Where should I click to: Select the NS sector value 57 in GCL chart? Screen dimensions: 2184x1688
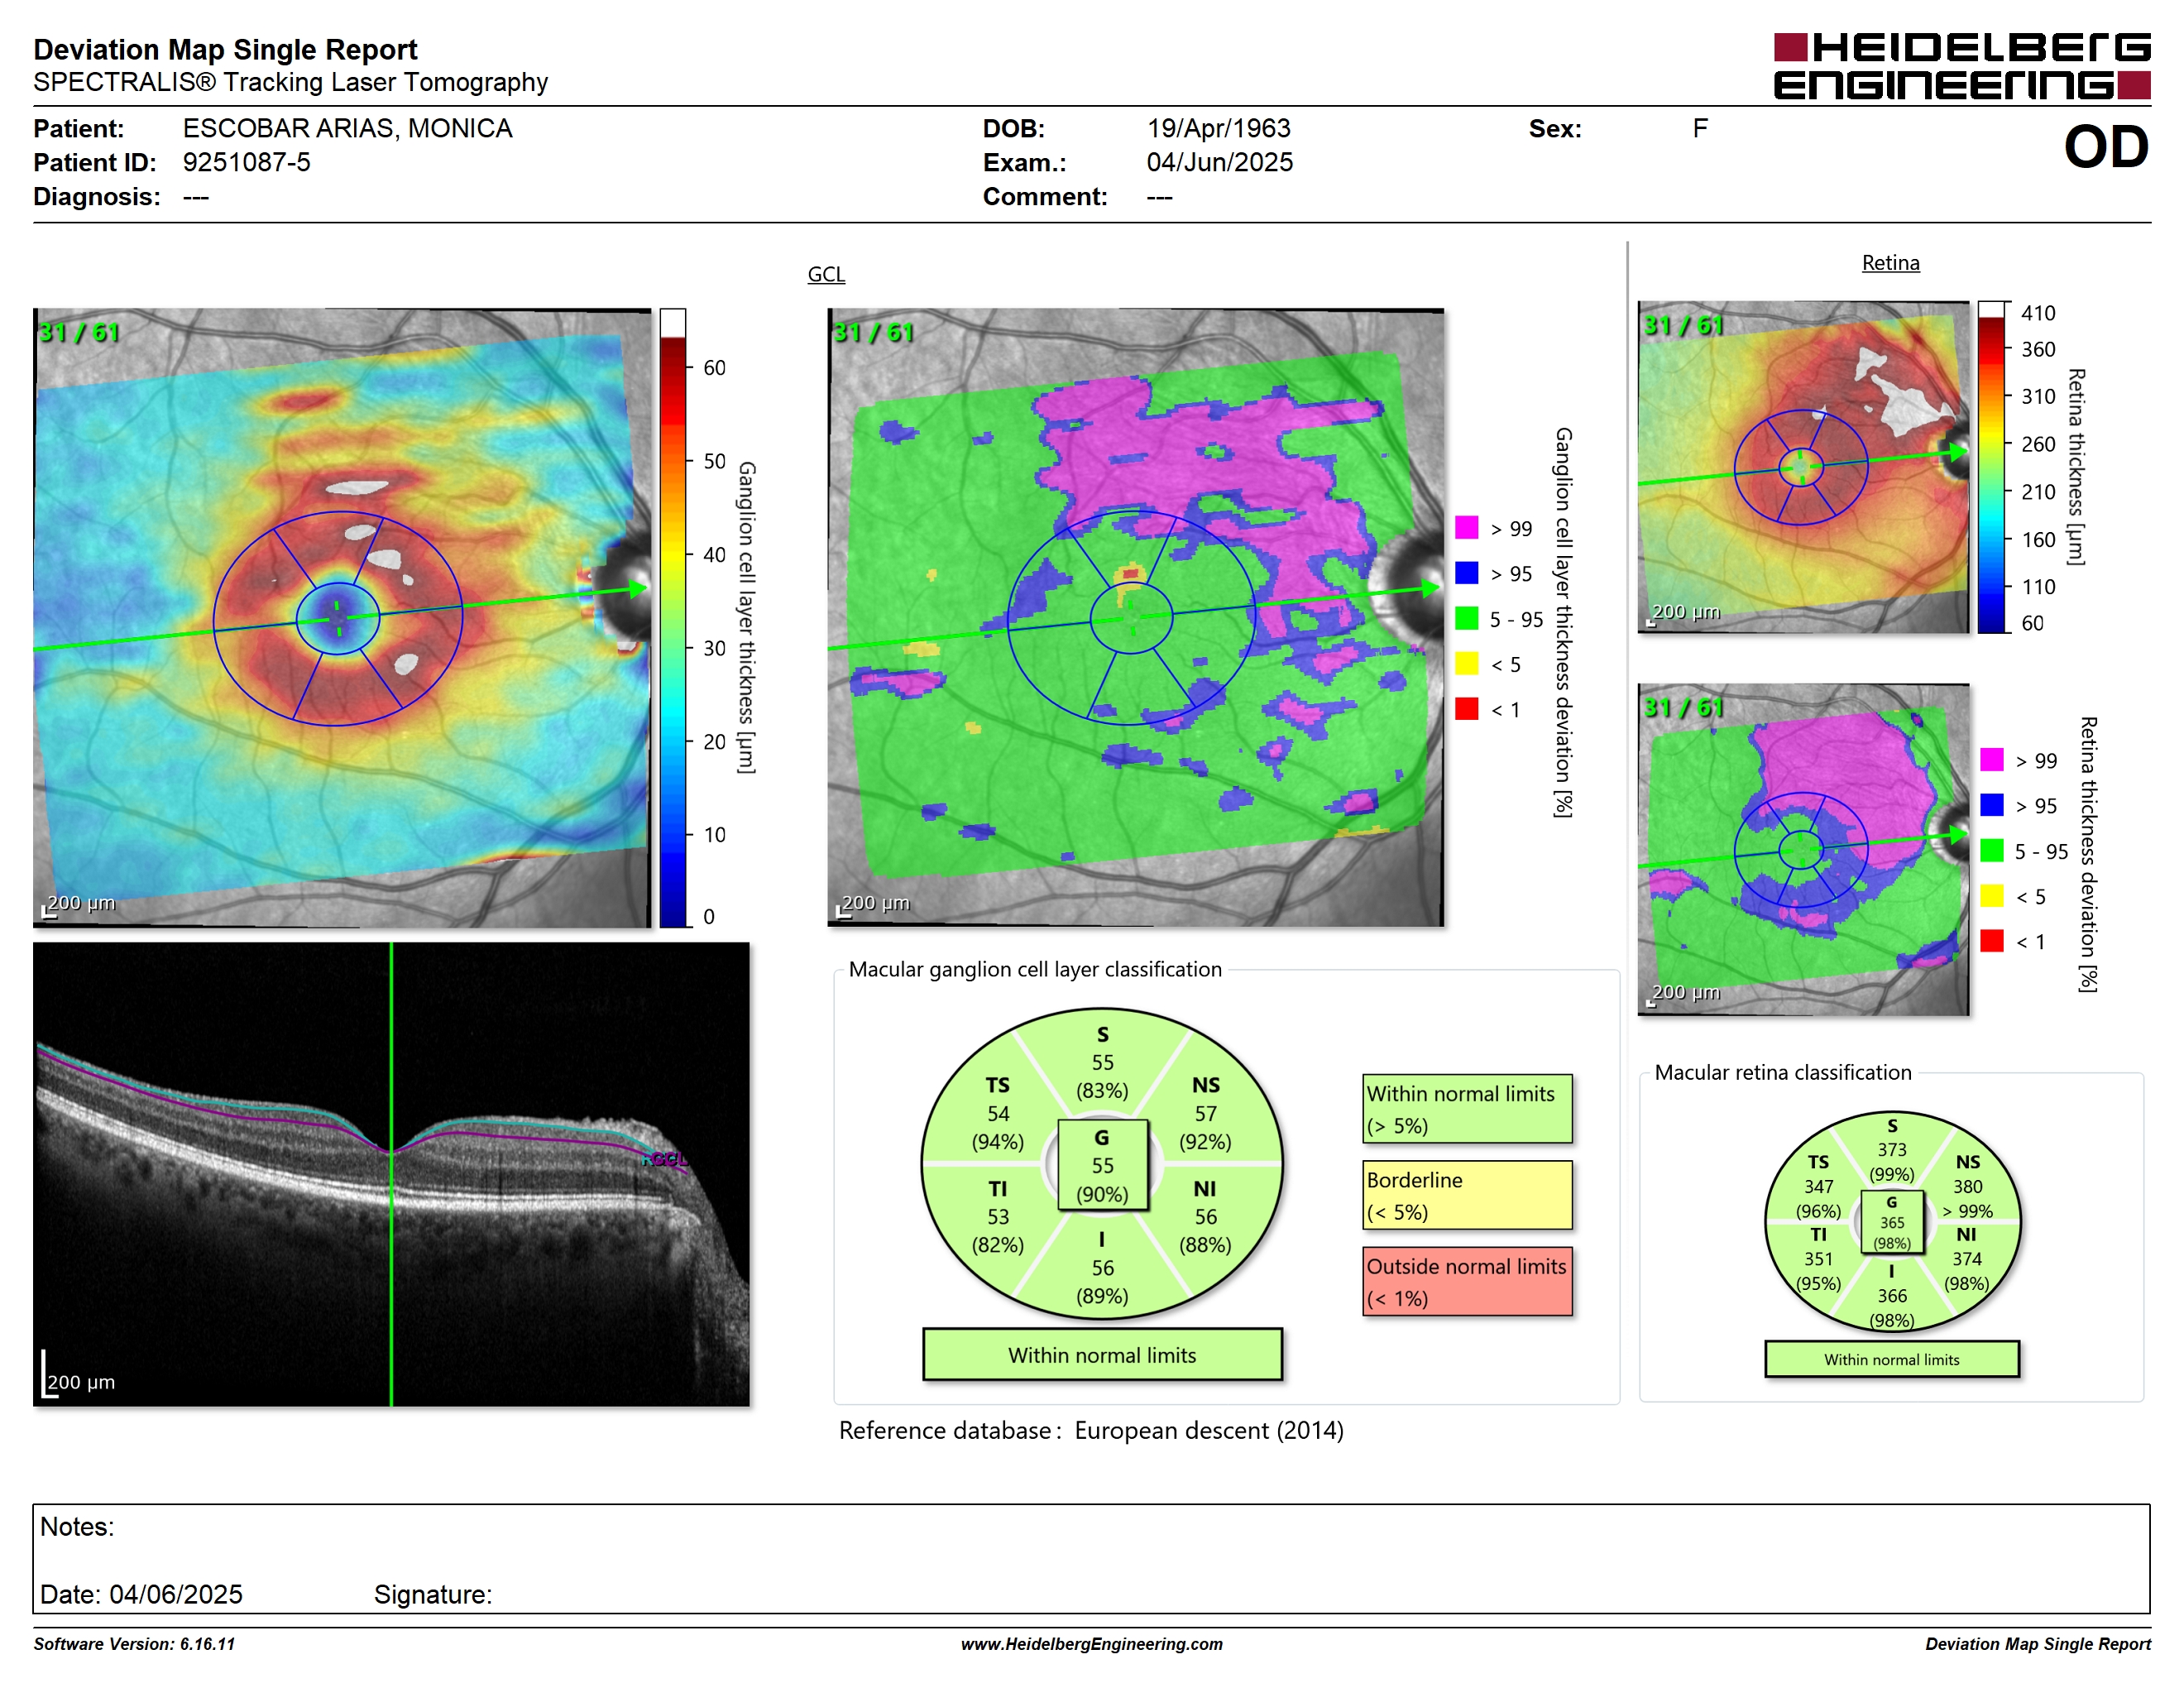coord(1205,1113)
